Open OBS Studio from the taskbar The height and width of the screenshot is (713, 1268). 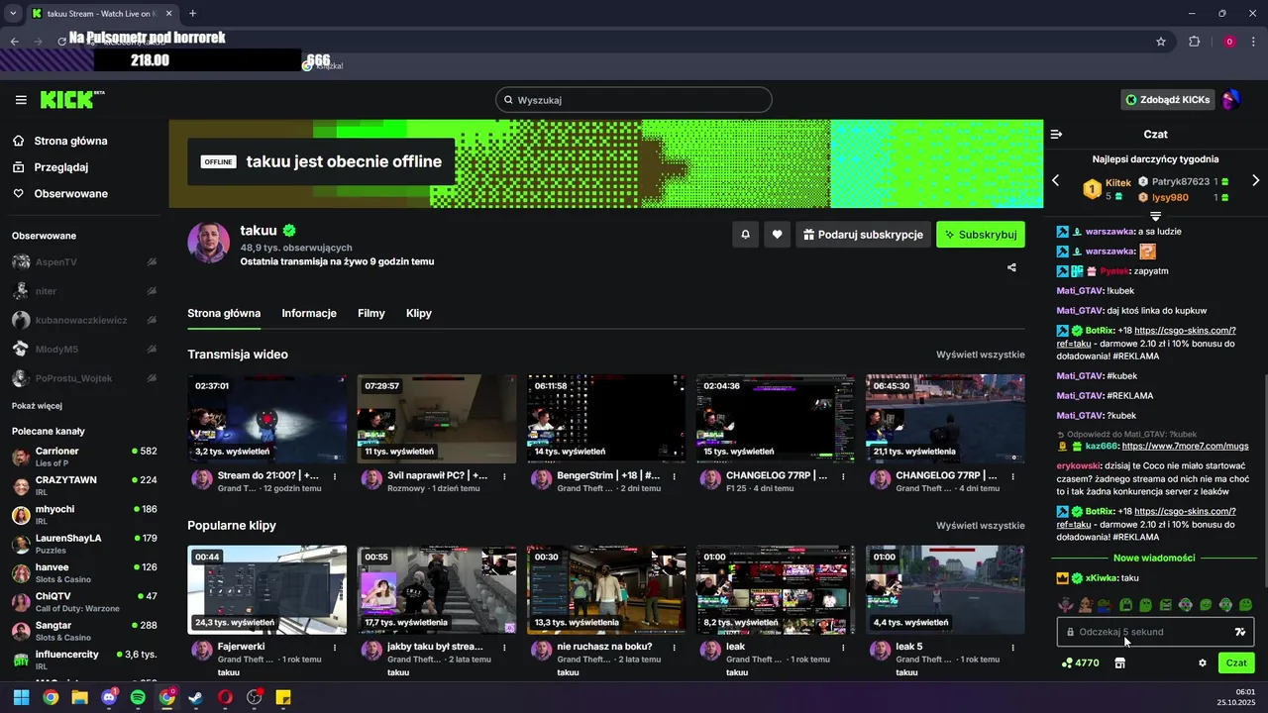click(x=254, y=697)
